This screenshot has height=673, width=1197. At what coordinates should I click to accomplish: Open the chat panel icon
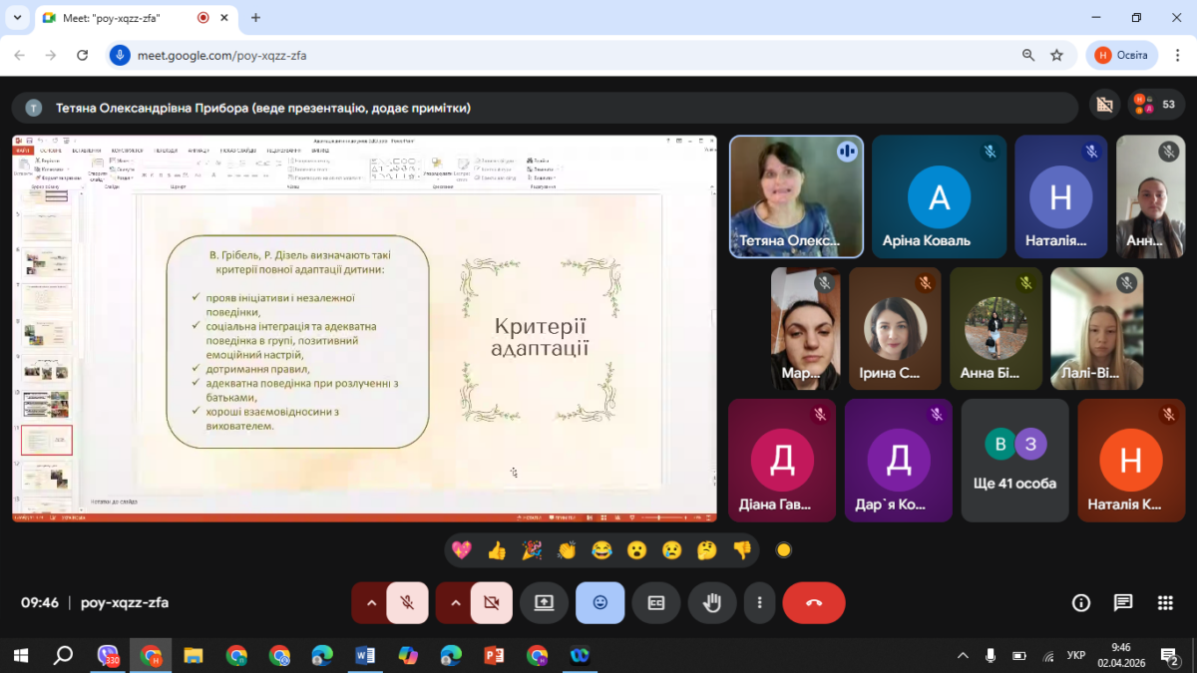[x=1123, y=602]
